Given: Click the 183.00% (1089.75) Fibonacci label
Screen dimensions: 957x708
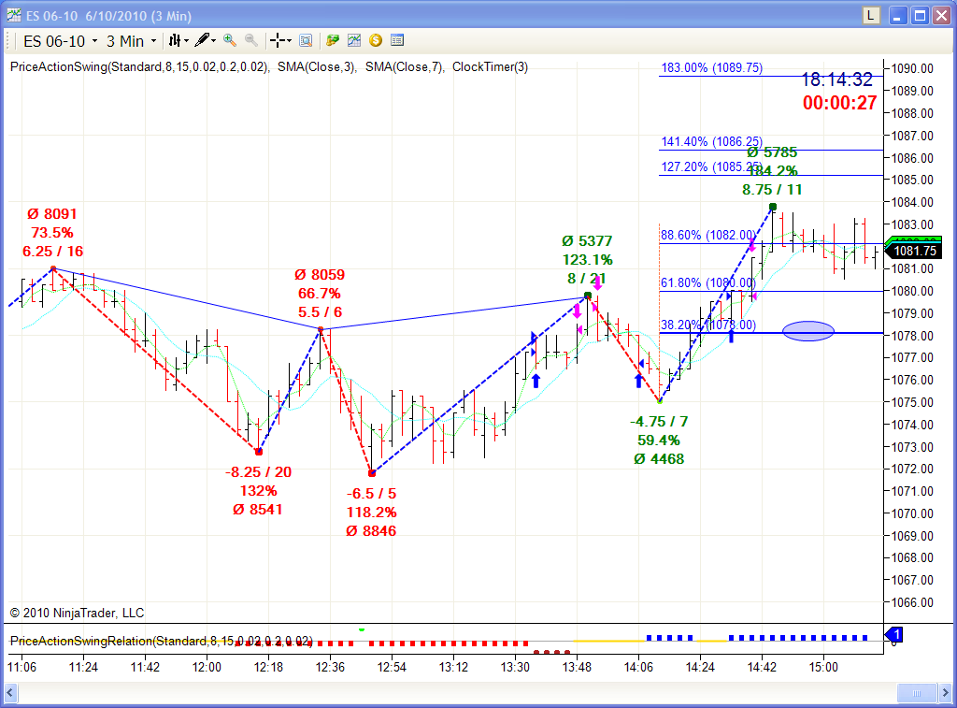Looking at the screenshot, I should [x=711, y=67].
